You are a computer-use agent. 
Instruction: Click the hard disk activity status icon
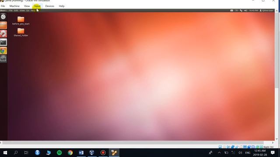tap(220, 147)
